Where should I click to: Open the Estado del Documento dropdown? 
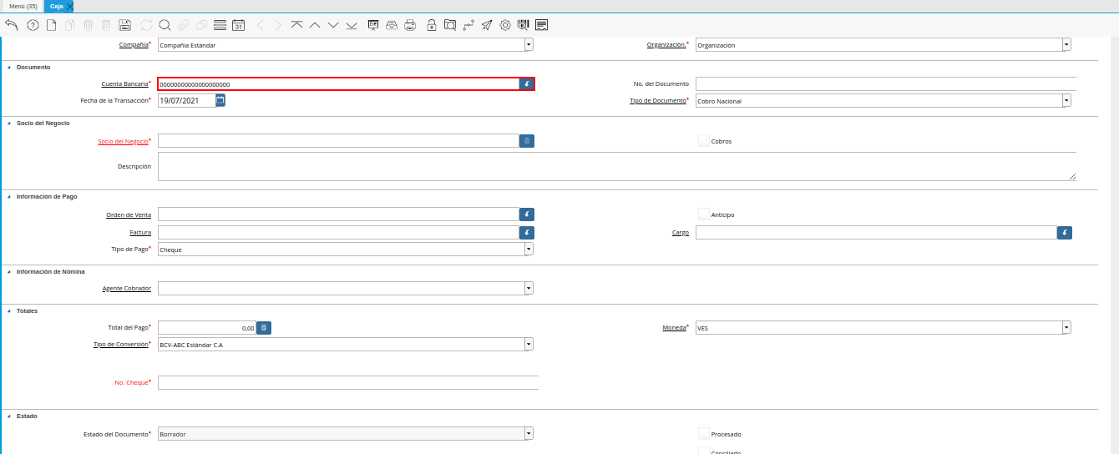pos(529,434)
